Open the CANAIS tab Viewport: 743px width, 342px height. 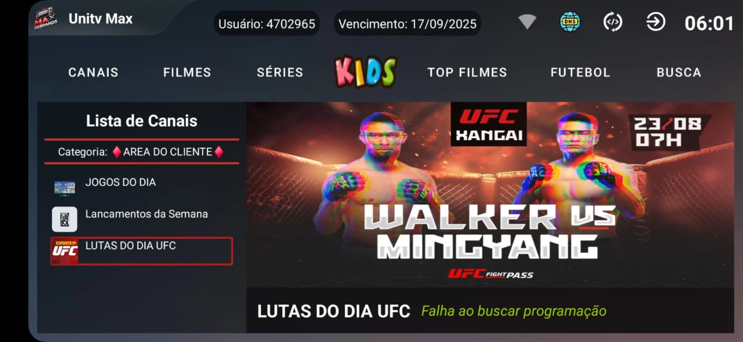93,73
